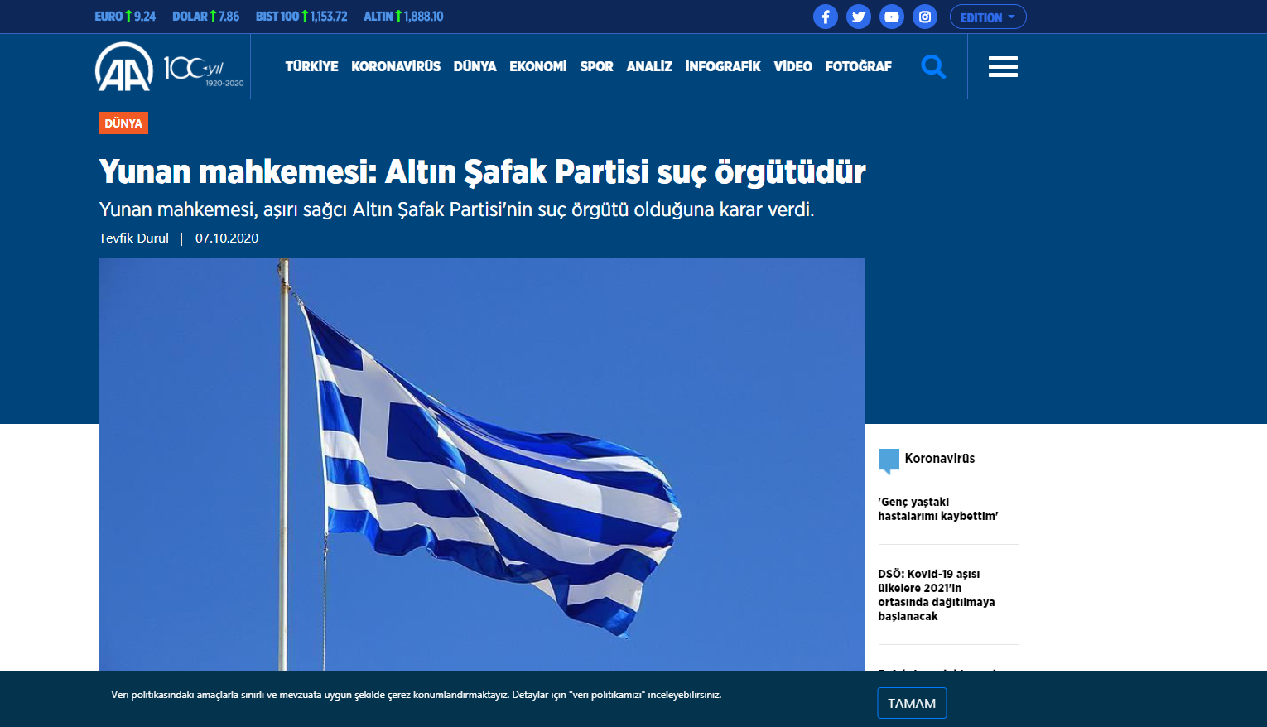Click the orange Dünya category tag

click(123, 123)
